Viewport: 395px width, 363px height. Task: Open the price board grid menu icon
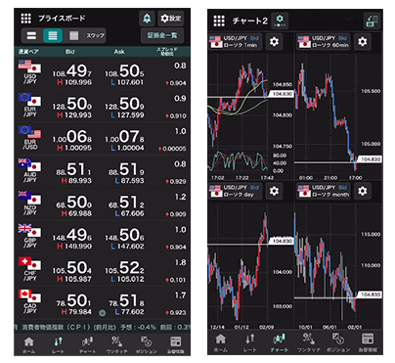click(26, 19)
